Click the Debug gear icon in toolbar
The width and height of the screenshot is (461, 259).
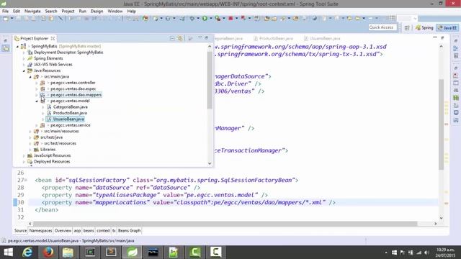click(192, 19)
